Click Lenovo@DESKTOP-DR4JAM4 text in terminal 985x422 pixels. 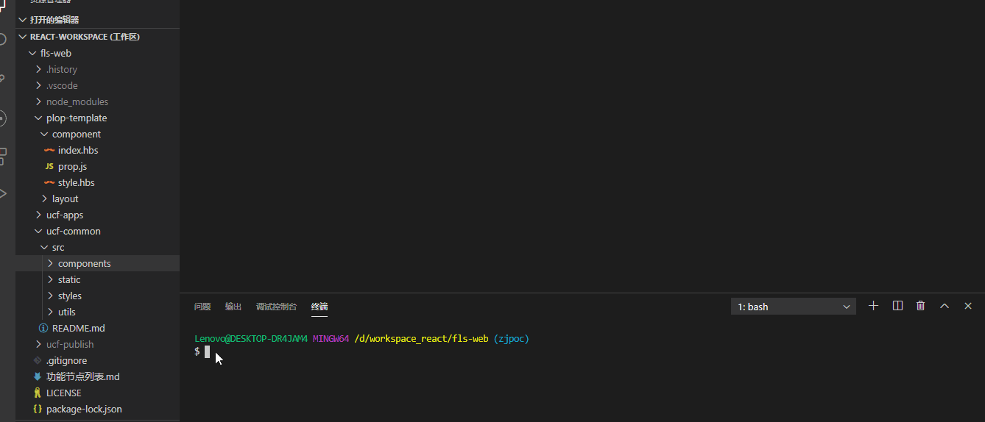[x=251, y=339]
